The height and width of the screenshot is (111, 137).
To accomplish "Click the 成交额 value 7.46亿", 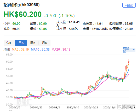I will [73, 29].
